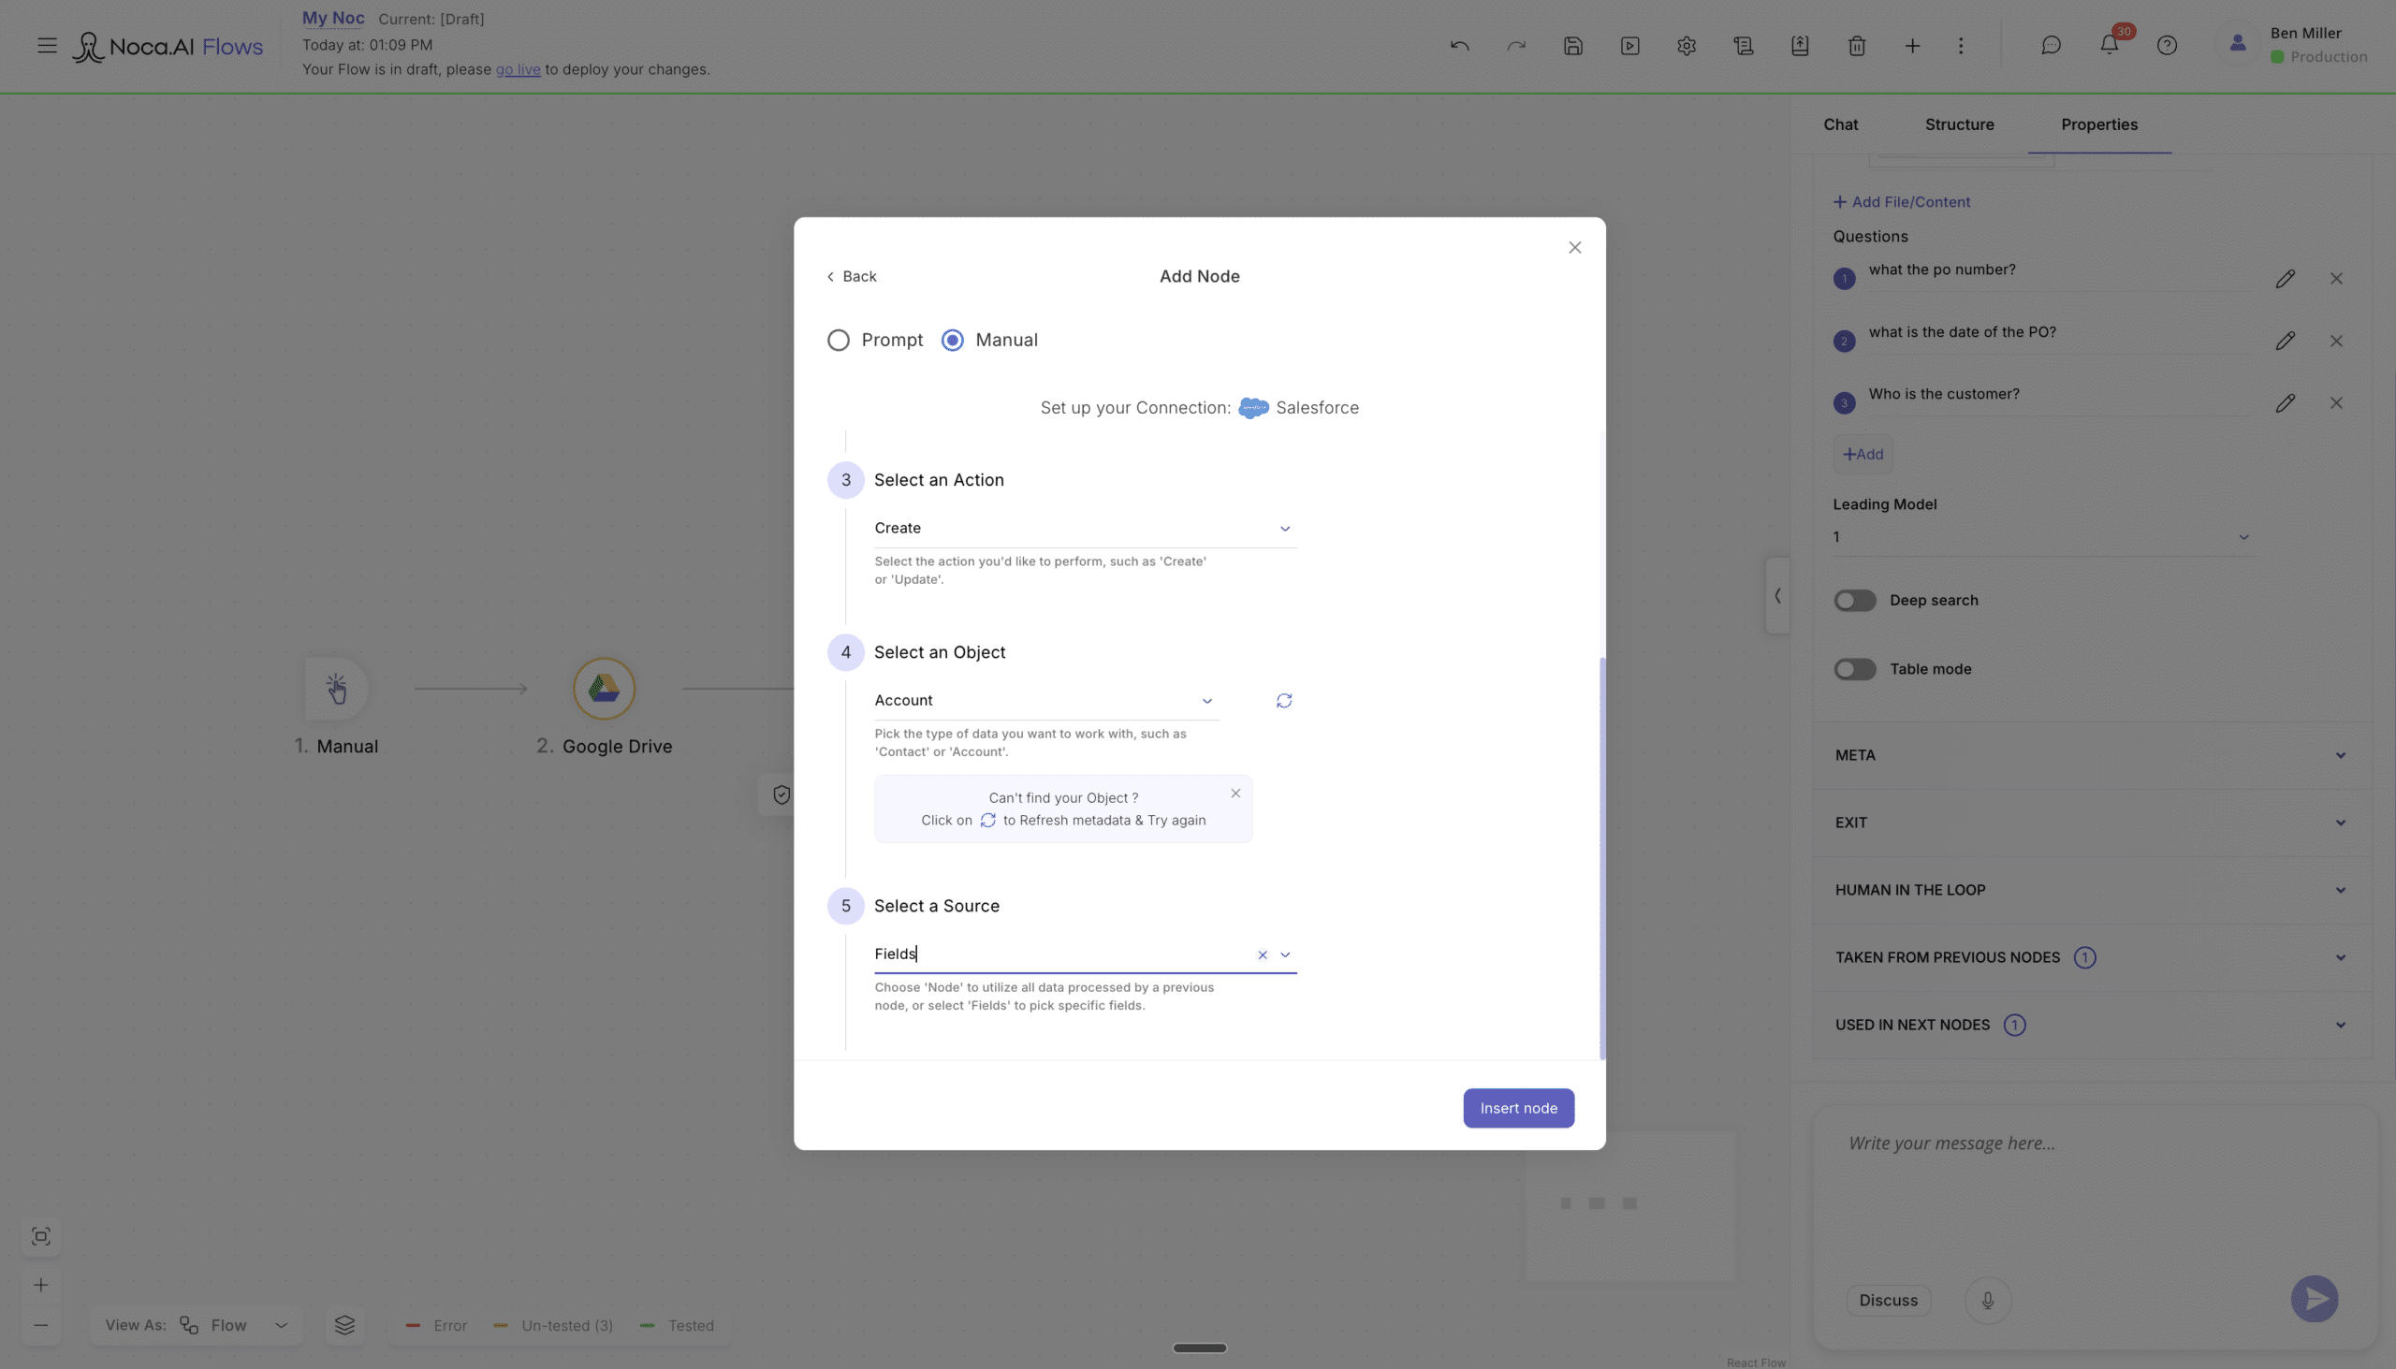Click the Add File/Content link
The height and width of the screenshot is (1369, 2396).
[1901, 201]
